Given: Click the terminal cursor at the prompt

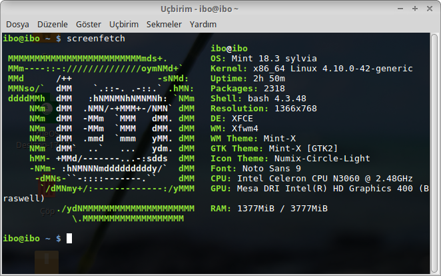Looking at the screenshot, I should click(69, 238).
